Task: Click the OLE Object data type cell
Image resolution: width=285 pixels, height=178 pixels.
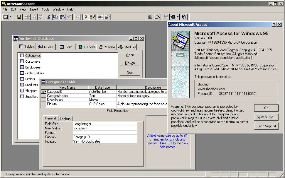Action: click(x=102, y=104)
